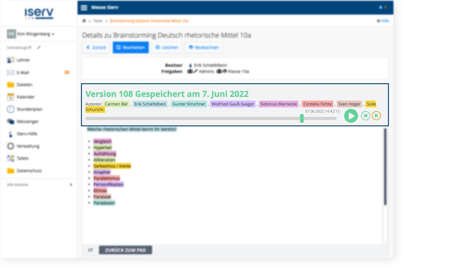Viewport: 449px width, 269px height.
Task: Open Stundenplan clock icon
Action: (x=10, y=109)
